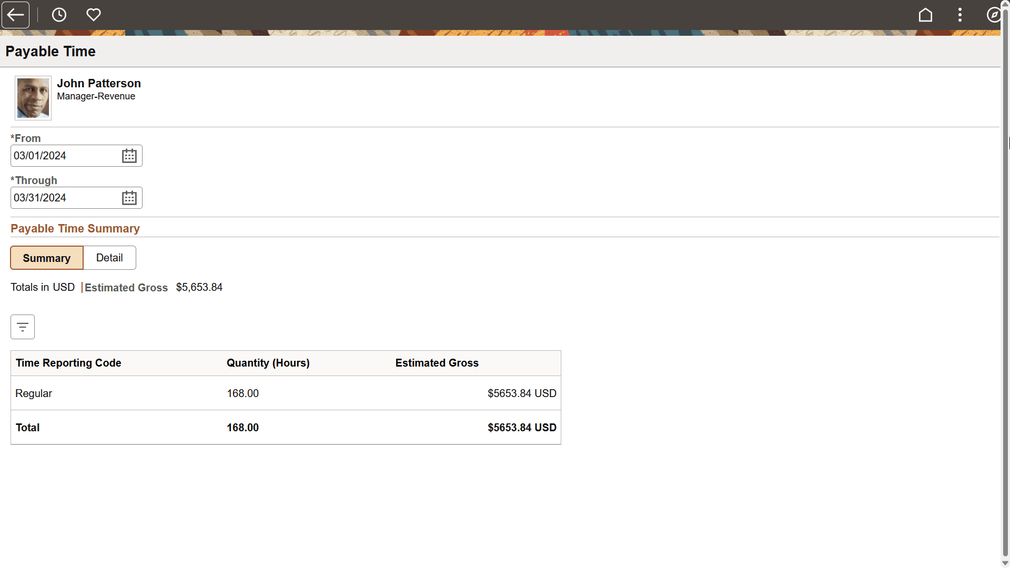Click the Payable Time Summary heading
Viewport: 1010px width, 568px height.
[75, 228]
